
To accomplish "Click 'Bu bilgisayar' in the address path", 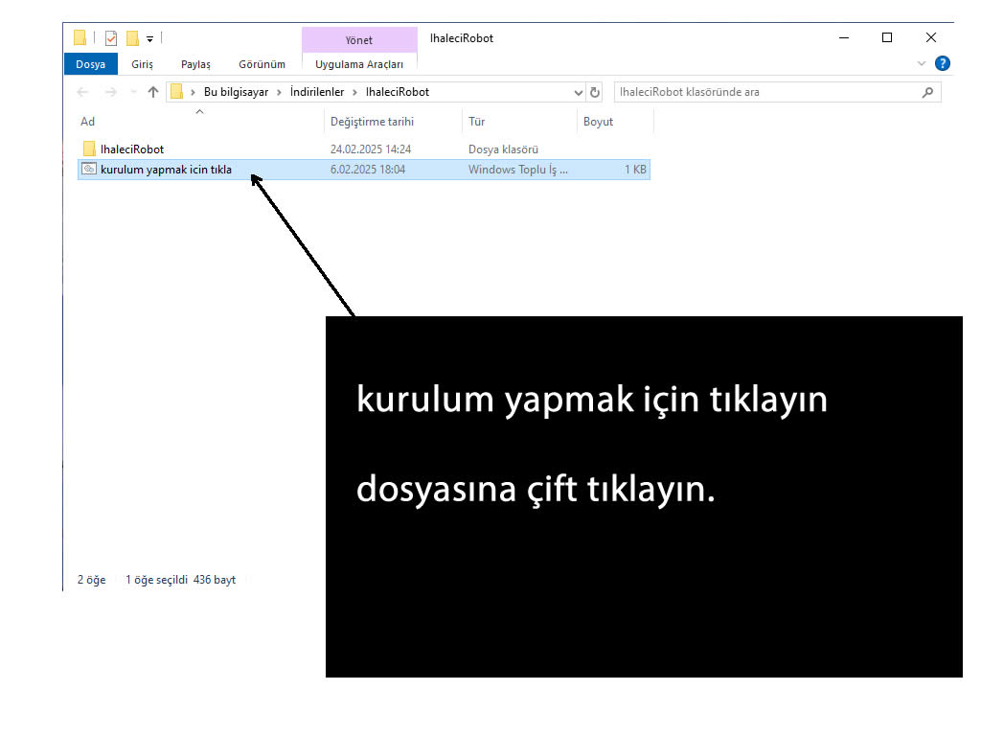I will pyautogui.click(x=236, y=92).
